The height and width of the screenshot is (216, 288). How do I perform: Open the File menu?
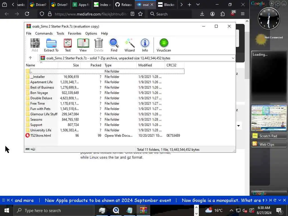click(x=29, y=33)
